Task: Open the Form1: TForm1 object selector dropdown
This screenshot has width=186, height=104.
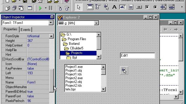Action: click(x=51, y=23)
